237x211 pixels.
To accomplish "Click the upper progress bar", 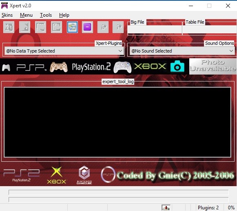I will pos(118,192).
